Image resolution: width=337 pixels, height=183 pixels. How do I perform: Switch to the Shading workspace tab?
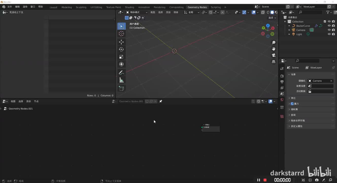pyautogui.click(x=129, y=7)
